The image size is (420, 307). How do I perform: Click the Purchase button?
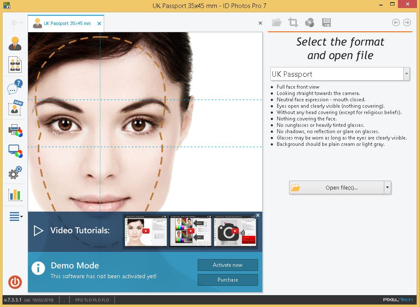tap(228, 280)
